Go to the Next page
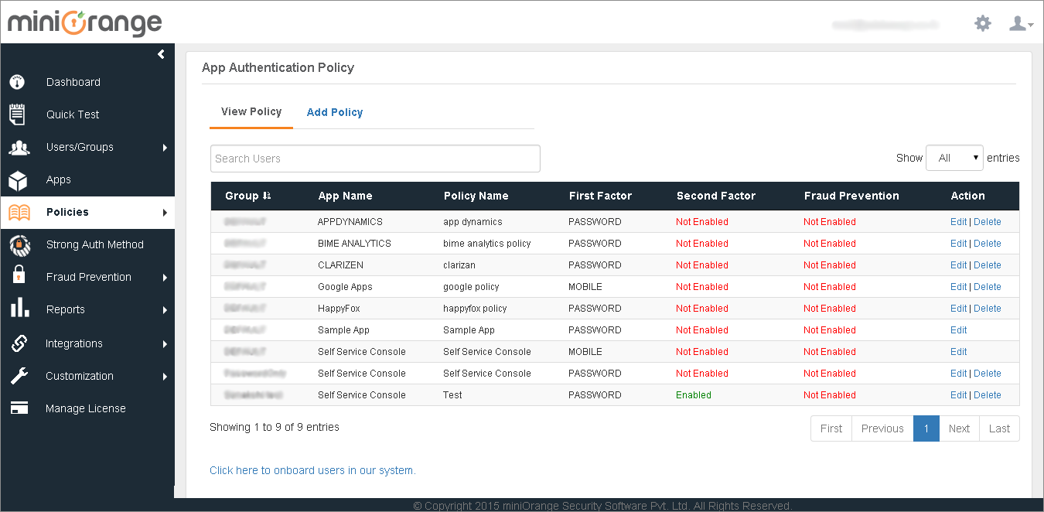 coord(959,428)
